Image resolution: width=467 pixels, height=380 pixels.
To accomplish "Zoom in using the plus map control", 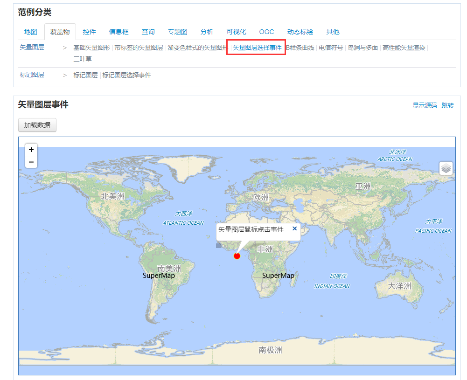I will coord(31,150).
